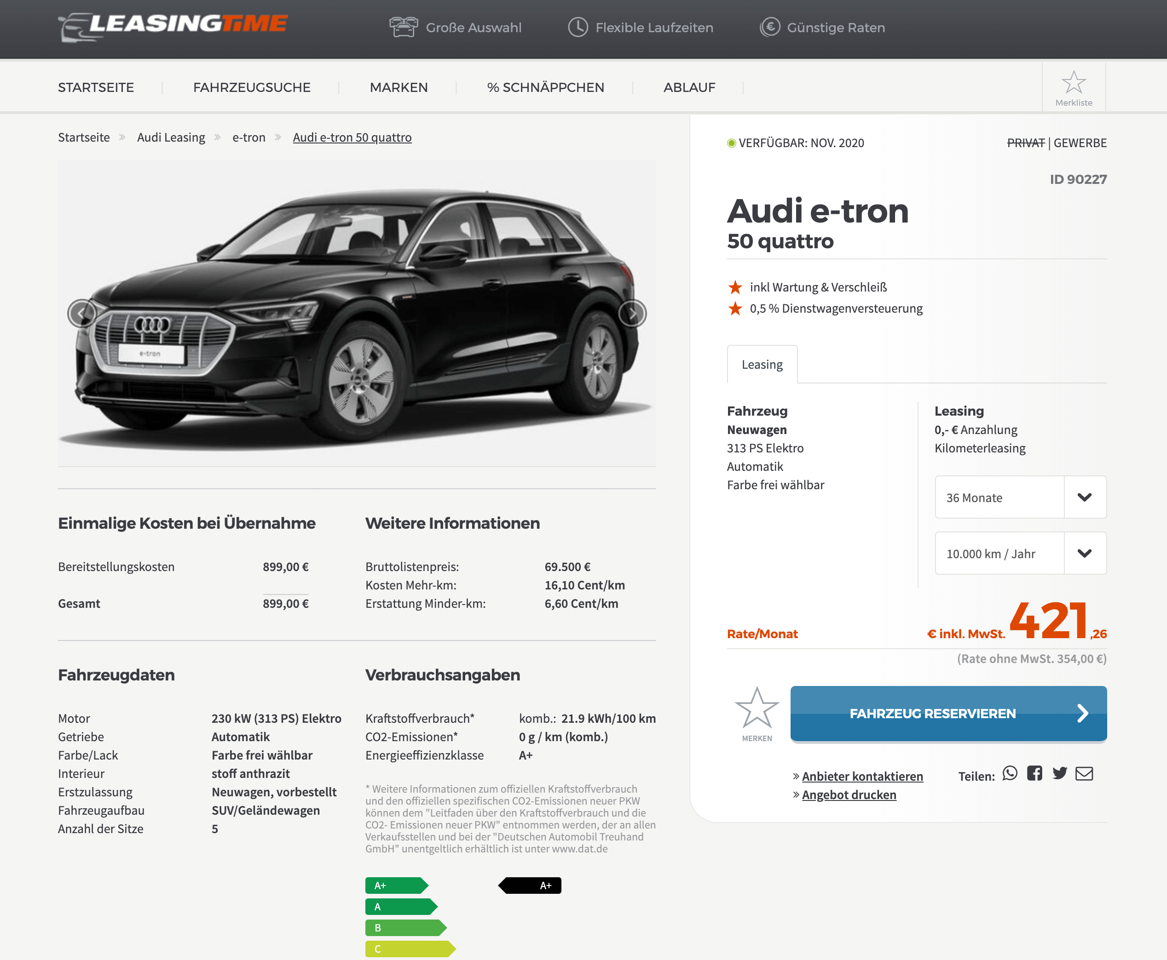Viewport: 1167px width, 960px height.
Task: Click the ID 90227 text
Action: coord(1078,179)
